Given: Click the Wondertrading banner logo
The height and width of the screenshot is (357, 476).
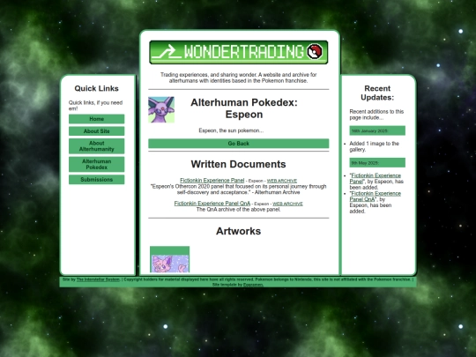Looking at the screenshot, I should (239, 52).
